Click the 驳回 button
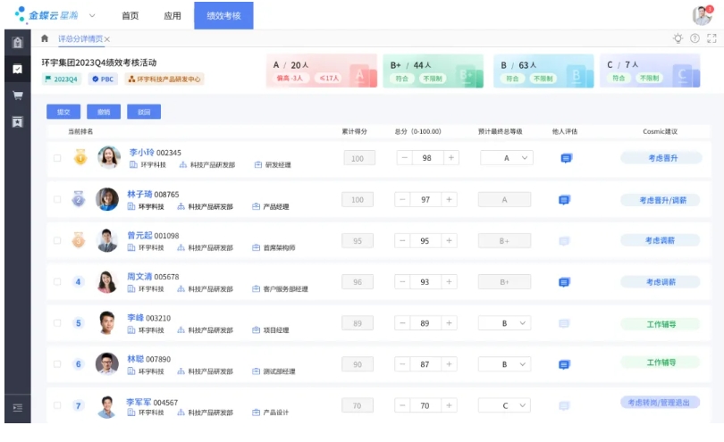Image resolution: width=724 pixels, height=442 pixels. click(144, 112)
